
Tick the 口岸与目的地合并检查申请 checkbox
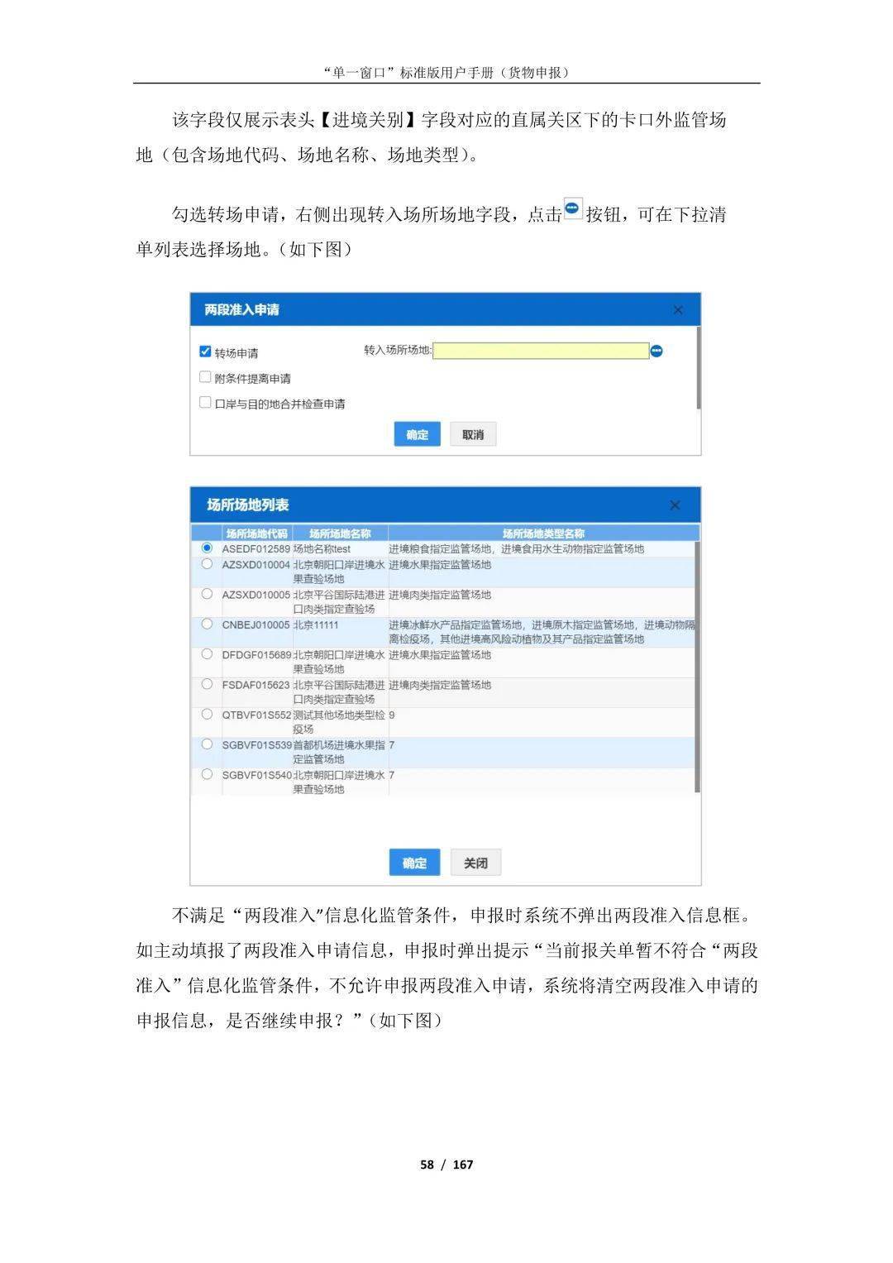(205, 403)
